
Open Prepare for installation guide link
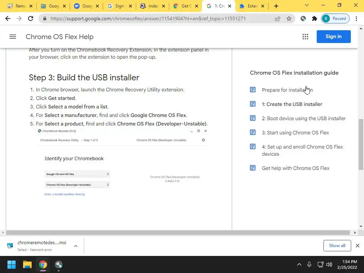287,90
